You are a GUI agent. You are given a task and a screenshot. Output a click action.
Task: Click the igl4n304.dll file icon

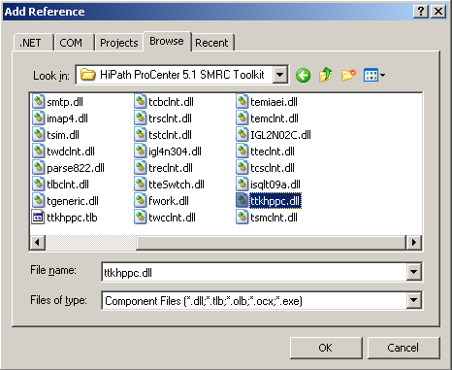[x=140, y=151]
